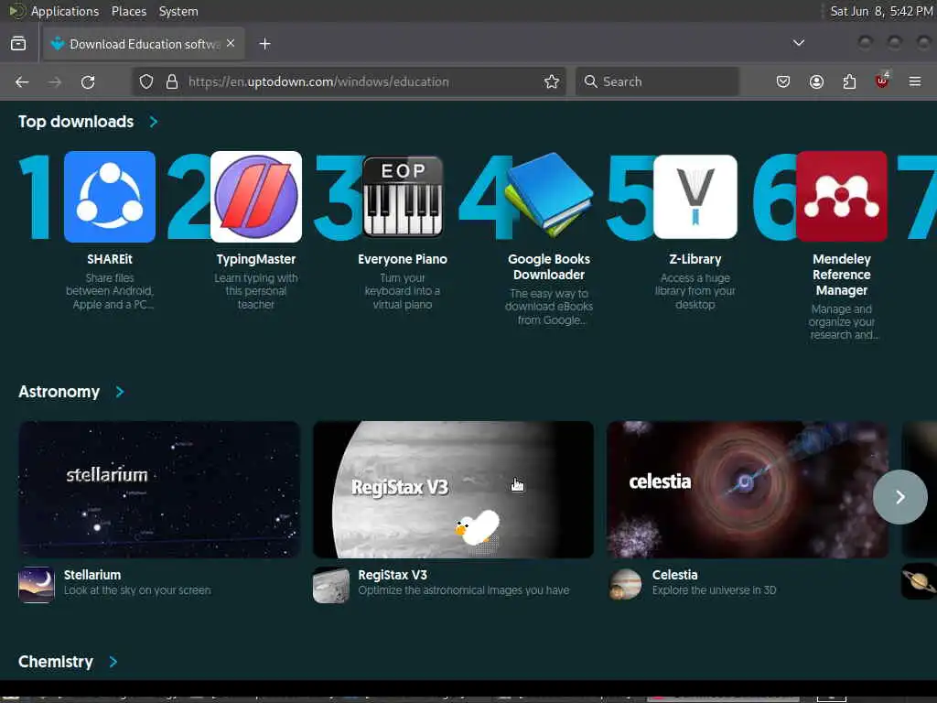Open a new browser tab
The image size is (937, 703).
(x=264, y=44)
